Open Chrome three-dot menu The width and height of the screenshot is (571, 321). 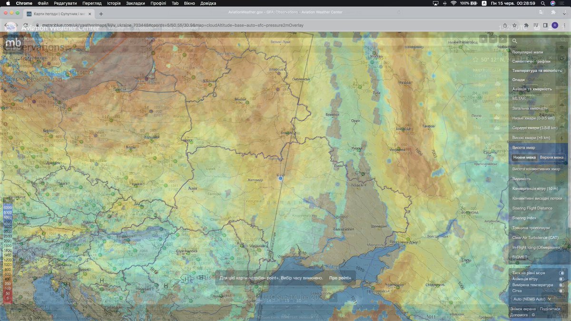coord(564,25)
